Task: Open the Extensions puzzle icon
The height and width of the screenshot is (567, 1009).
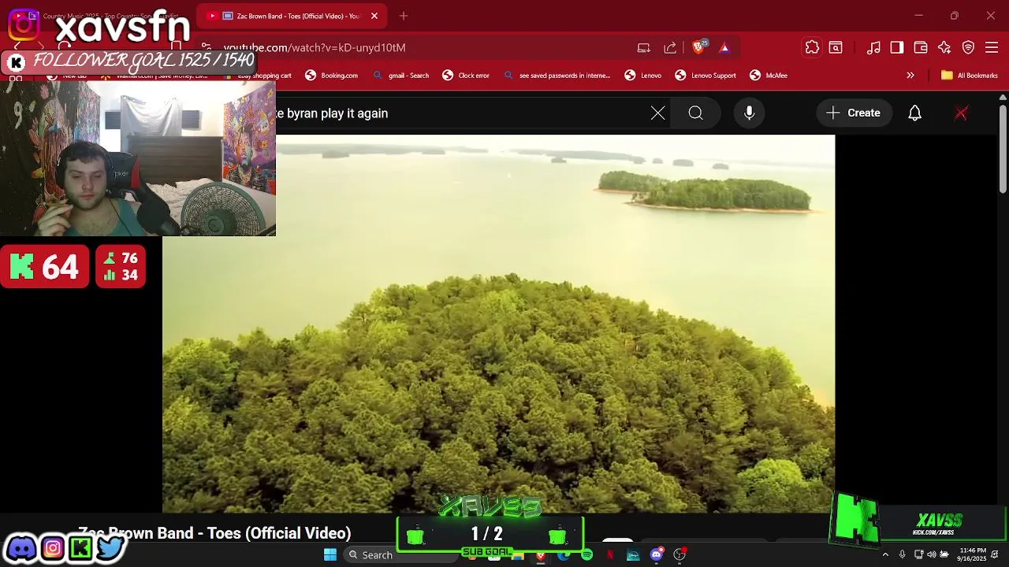Action: (812, 47)
